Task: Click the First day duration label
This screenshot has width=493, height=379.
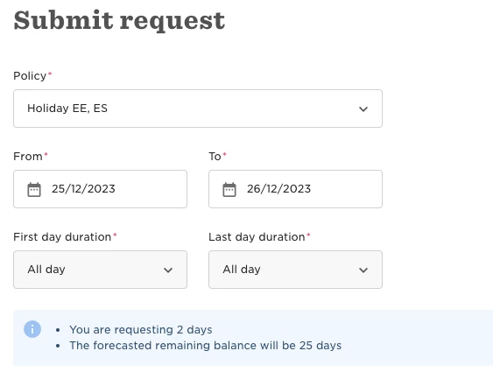Action: pos(62,237)
